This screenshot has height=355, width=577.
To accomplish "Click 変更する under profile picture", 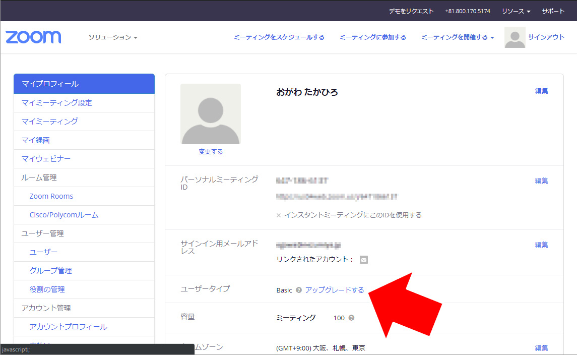I will [x=210, y=151].
